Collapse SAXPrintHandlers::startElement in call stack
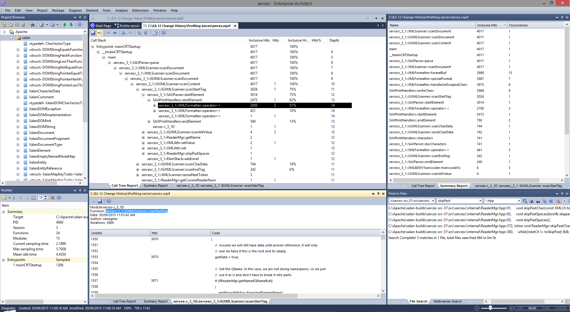The height and width of the screenshot is (312, 570). (x=149, y=100)
